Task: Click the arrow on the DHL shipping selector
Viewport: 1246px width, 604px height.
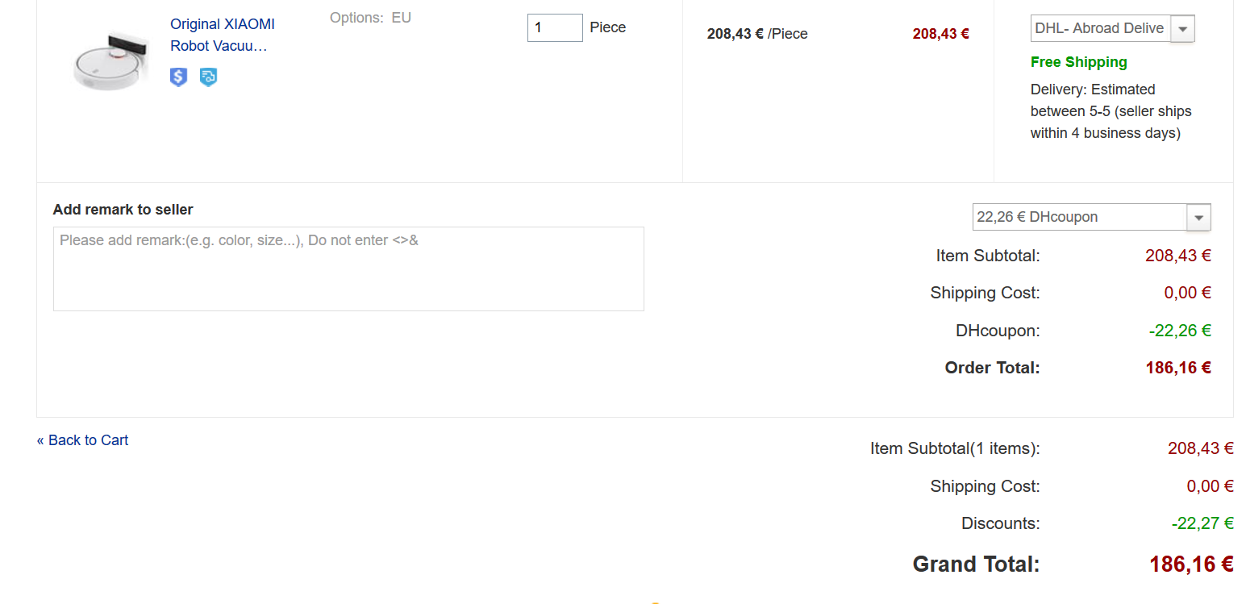Action: (1182, 28)
